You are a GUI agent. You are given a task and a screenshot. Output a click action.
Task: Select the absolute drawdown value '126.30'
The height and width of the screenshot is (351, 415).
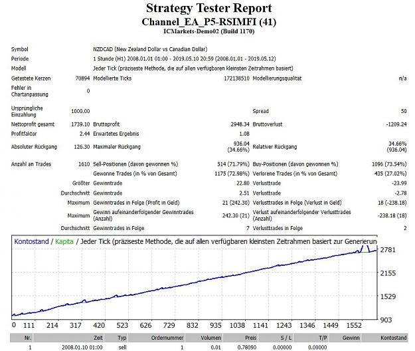82,147
